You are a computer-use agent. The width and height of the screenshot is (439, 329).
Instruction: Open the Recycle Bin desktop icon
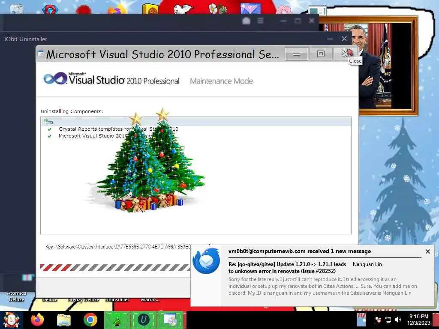17,9
